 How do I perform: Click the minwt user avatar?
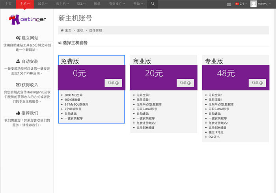click(x=254, y=4)
